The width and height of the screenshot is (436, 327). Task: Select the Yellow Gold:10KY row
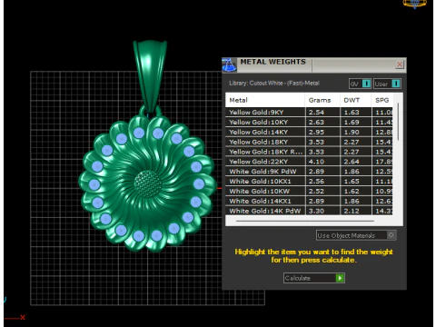pyautogui.click(x=309, y=123)
